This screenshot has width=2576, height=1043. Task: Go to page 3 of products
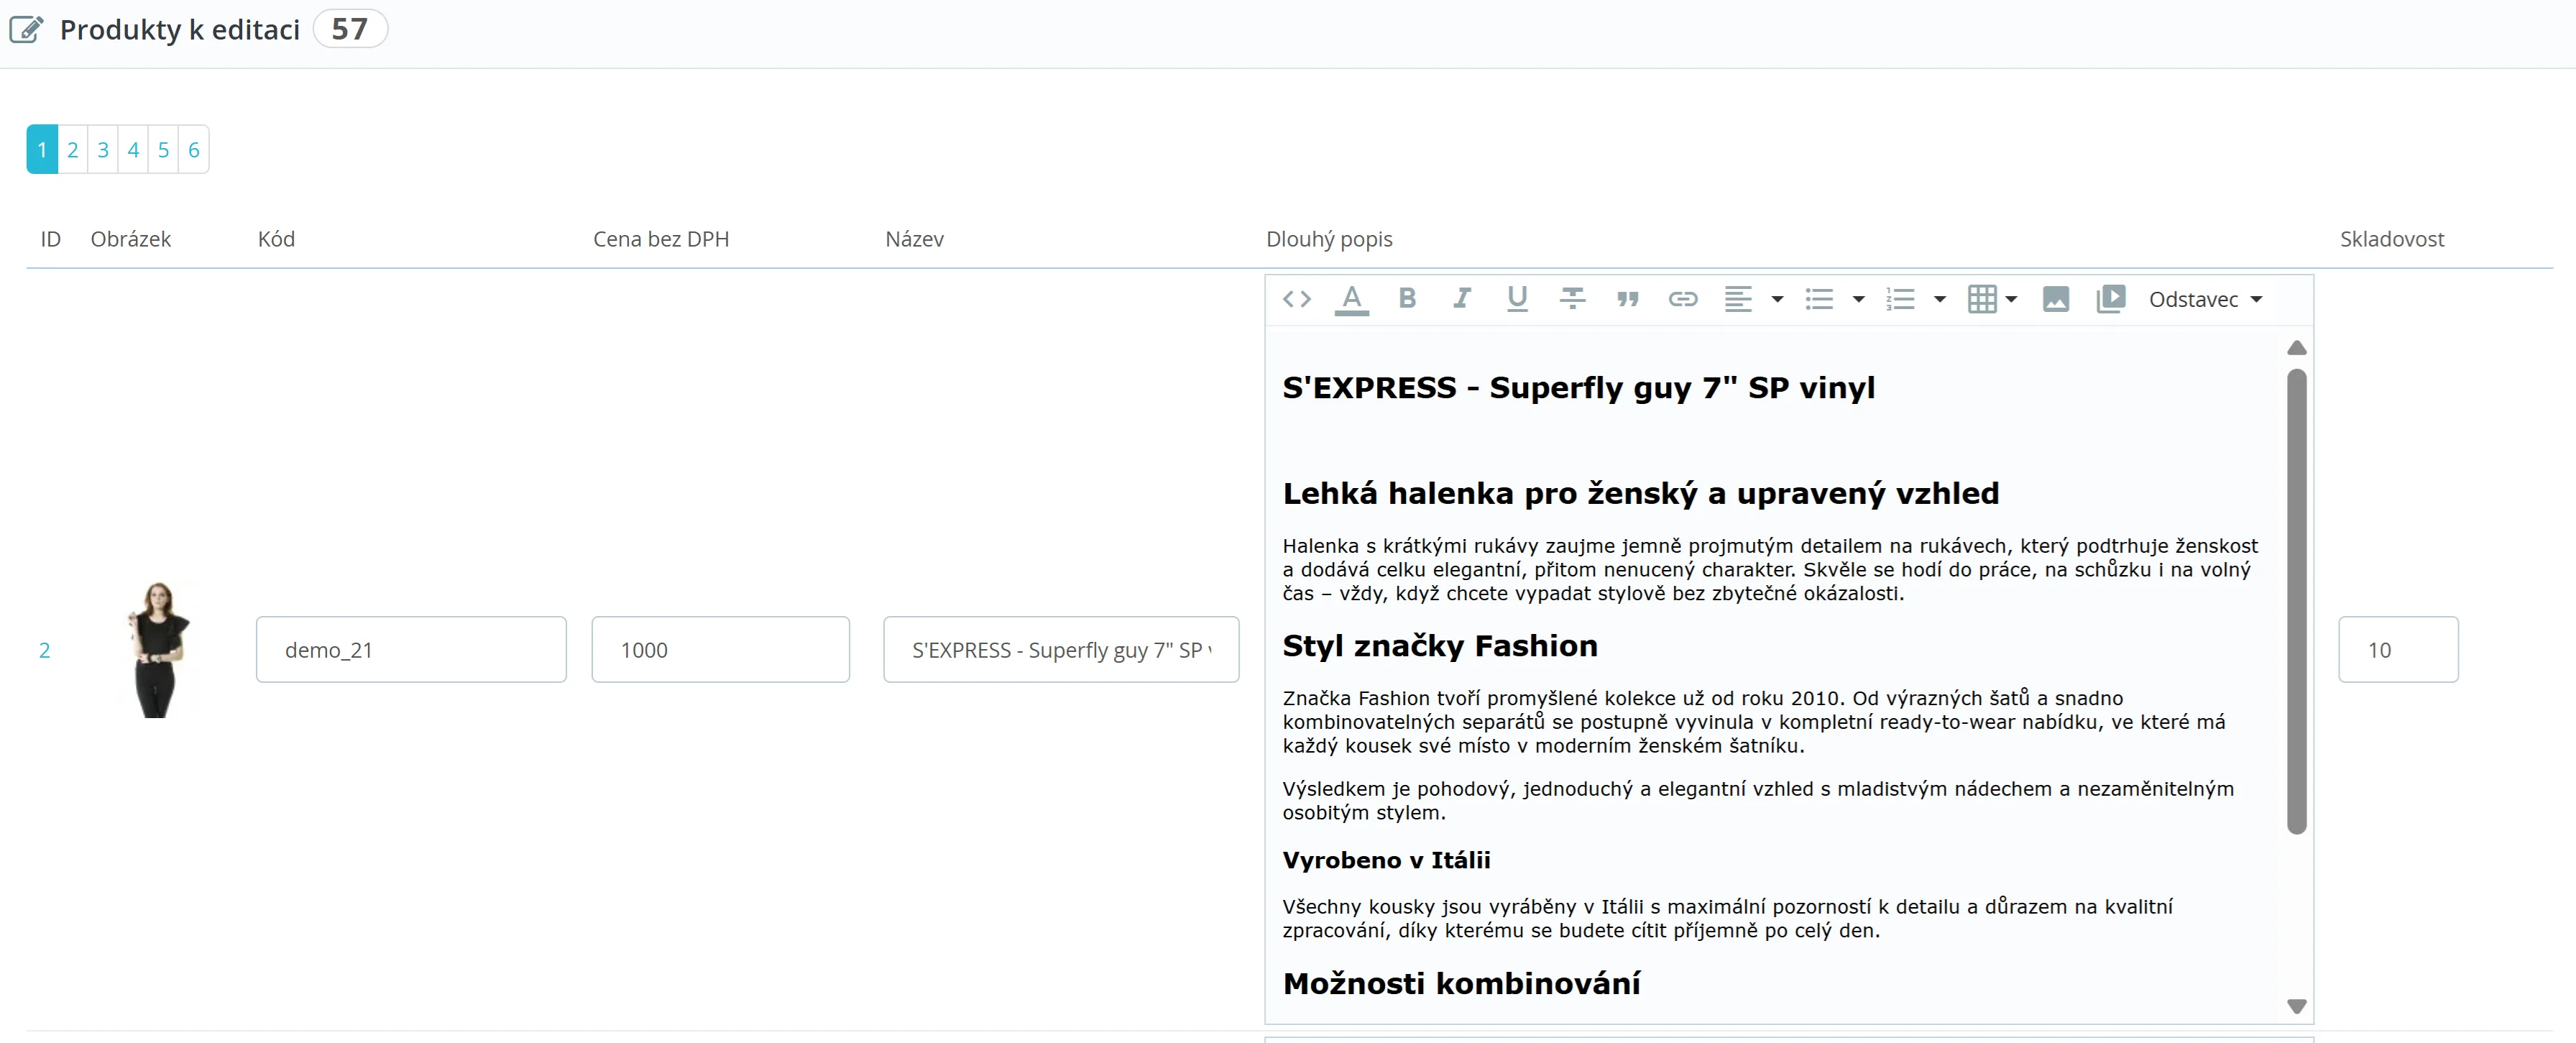[103, 150]
